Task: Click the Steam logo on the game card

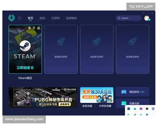Action: [x=25, y=46]
